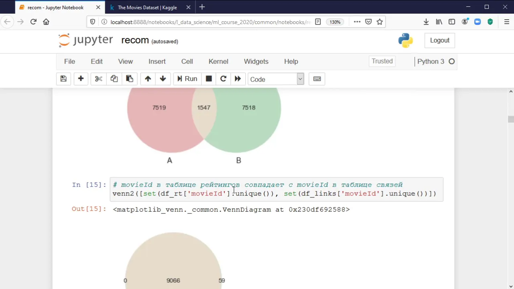Cut the selected cells with the scissors icon
514x289 pixels.
coord(98,79)
